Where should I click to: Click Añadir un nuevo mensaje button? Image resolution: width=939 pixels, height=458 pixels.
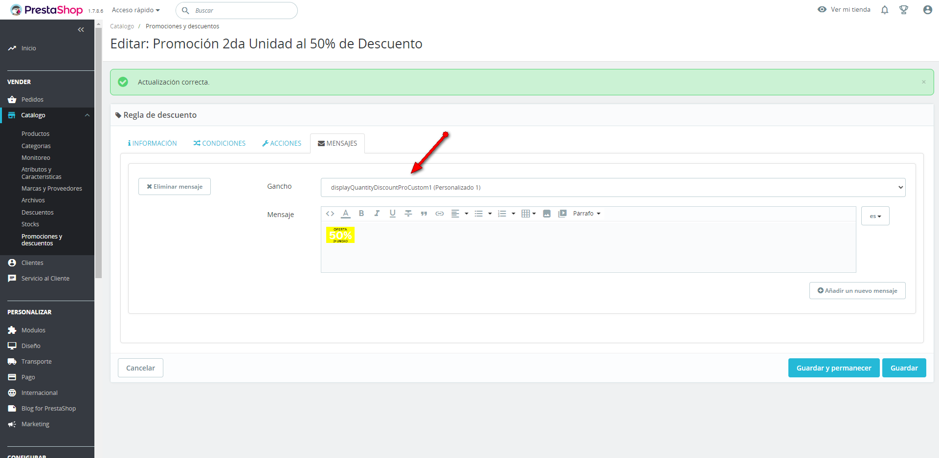click(x=857, y=291)
